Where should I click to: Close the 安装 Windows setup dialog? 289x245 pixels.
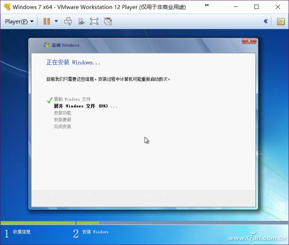click(249, 41)
